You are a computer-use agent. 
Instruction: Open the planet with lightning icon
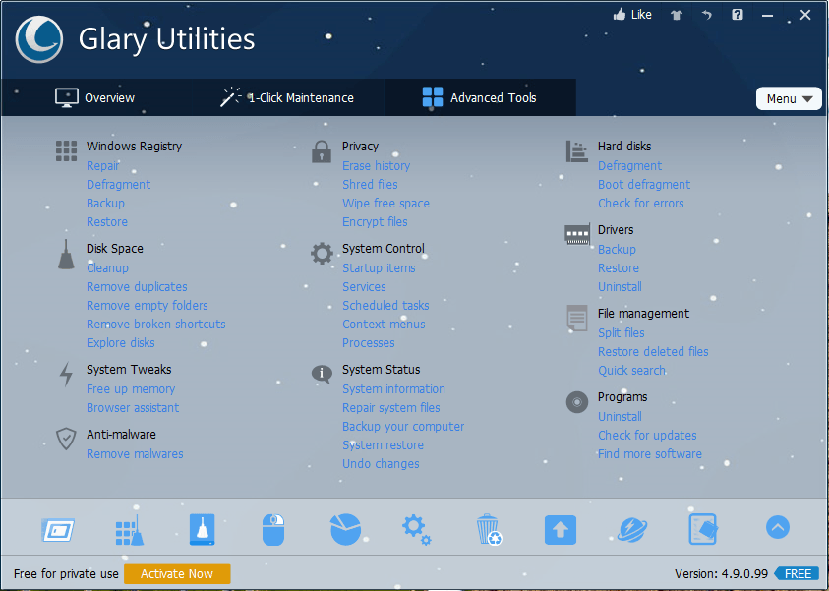pos(632,529)
